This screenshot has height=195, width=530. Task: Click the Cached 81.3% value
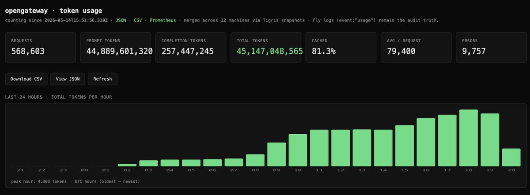[323, 51]
